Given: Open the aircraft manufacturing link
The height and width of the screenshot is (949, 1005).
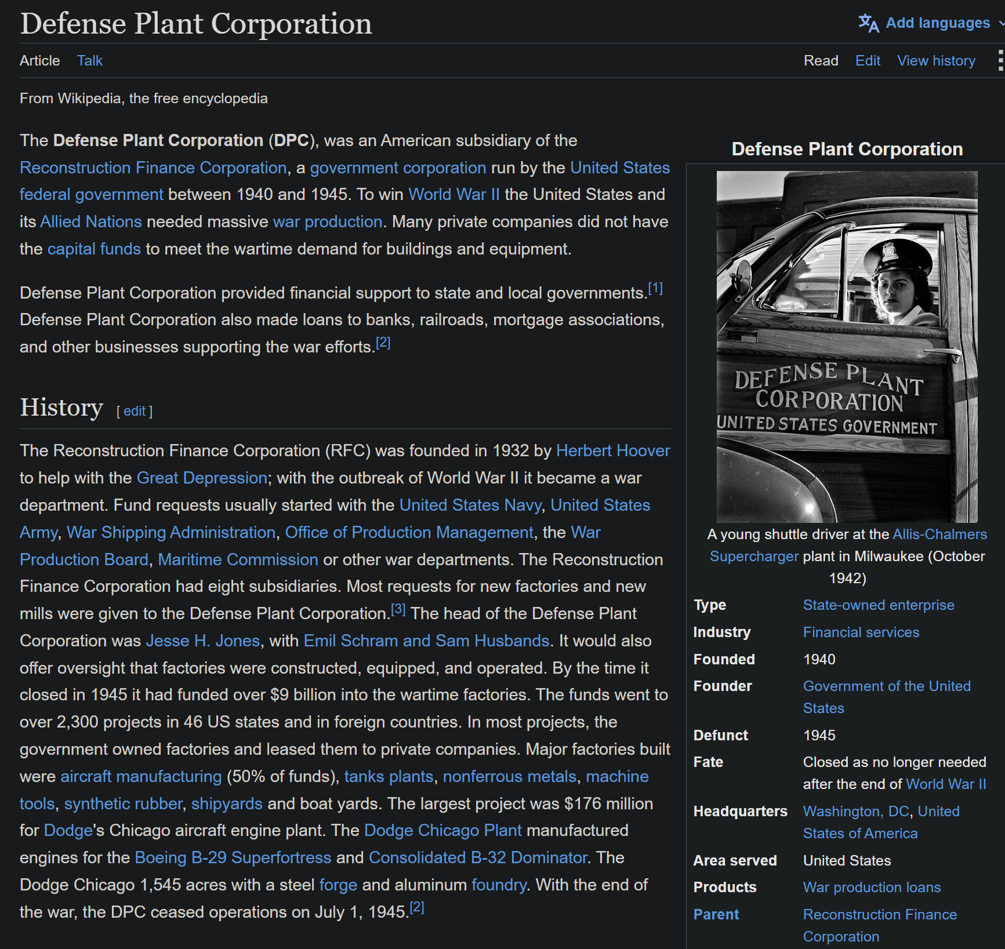Looking at the screenshot, I should tap(141, 776).
